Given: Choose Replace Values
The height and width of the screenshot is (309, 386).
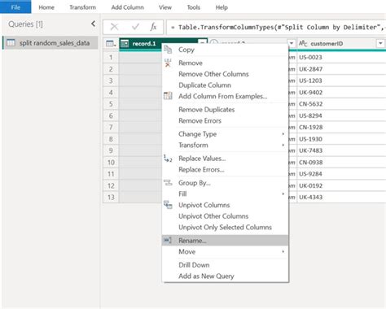Looking at the screenshot, I should [225, 159].
